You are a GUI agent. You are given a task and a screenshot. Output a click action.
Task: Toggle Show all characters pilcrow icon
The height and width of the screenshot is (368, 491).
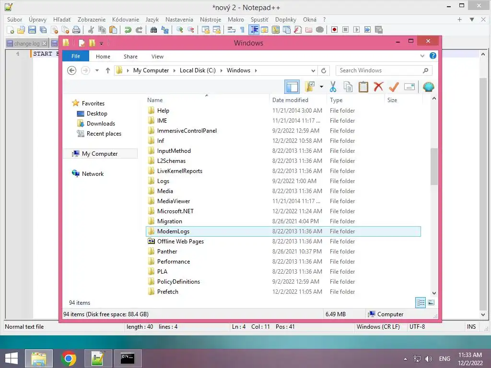click(242, 30)
